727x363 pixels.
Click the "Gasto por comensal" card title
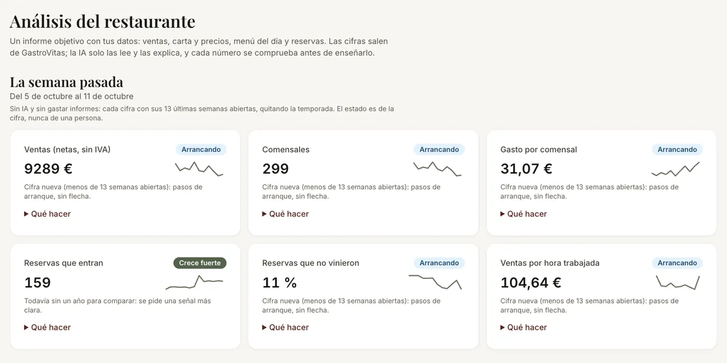pos(539,149)
